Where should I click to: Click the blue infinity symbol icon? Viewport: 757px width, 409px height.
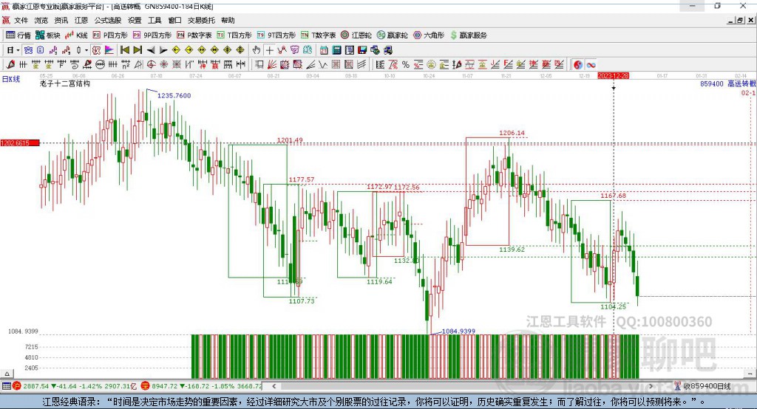coord(591,64)
